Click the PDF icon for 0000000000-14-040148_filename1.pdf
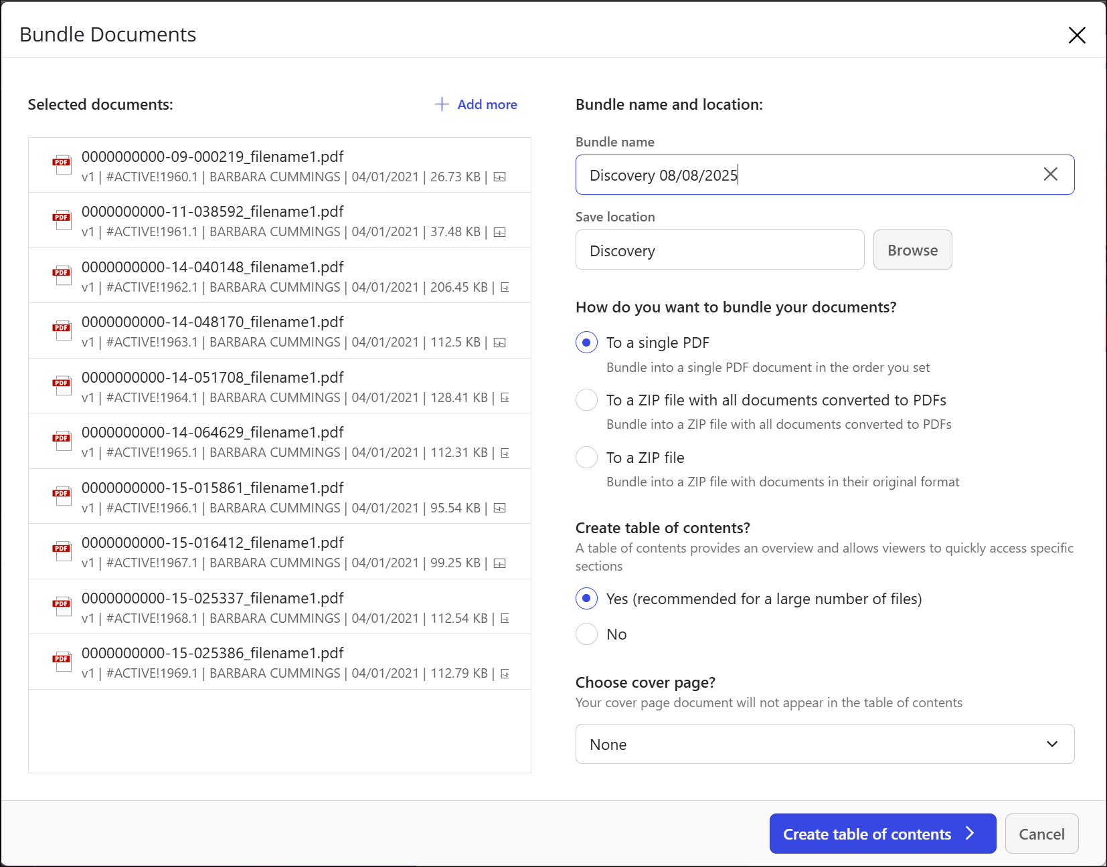 [62, 275]
